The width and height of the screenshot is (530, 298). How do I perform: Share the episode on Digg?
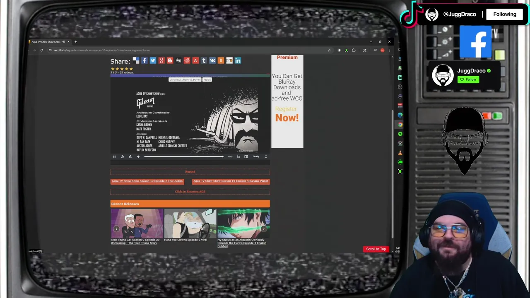[178, 60]
